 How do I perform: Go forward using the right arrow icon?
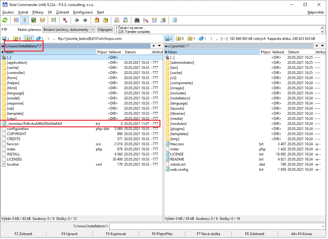[x=85, y=20]
